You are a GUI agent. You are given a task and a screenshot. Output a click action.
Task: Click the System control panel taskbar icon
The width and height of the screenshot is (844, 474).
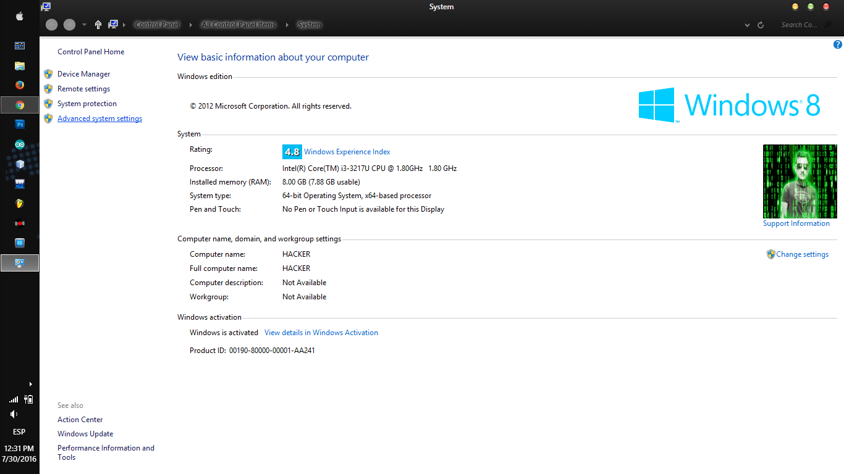(19, 263)
